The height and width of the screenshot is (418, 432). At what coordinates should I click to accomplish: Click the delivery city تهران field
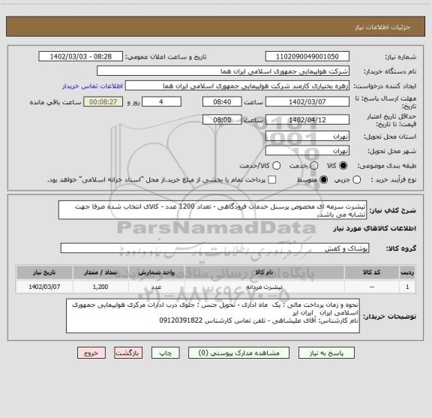click(x=307, y=151)
